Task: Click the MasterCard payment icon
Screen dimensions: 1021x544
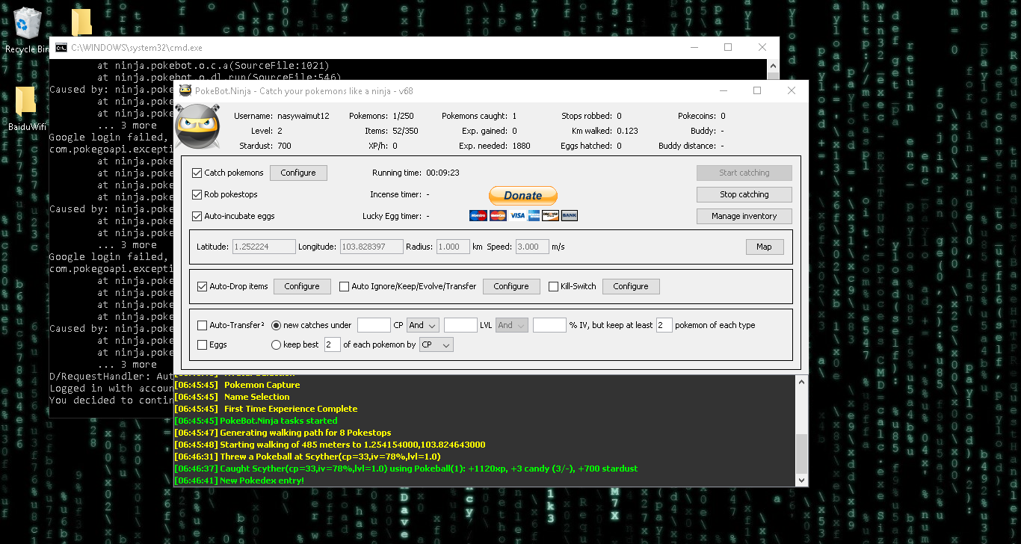Action: pyautogui.click(x=496, y=216)
